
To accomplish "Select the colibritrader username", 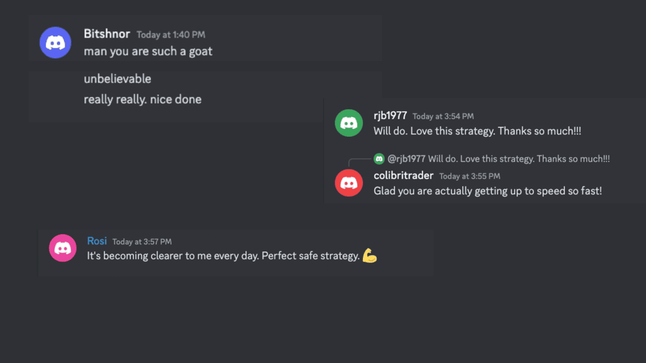I will (x=403, y=176).
